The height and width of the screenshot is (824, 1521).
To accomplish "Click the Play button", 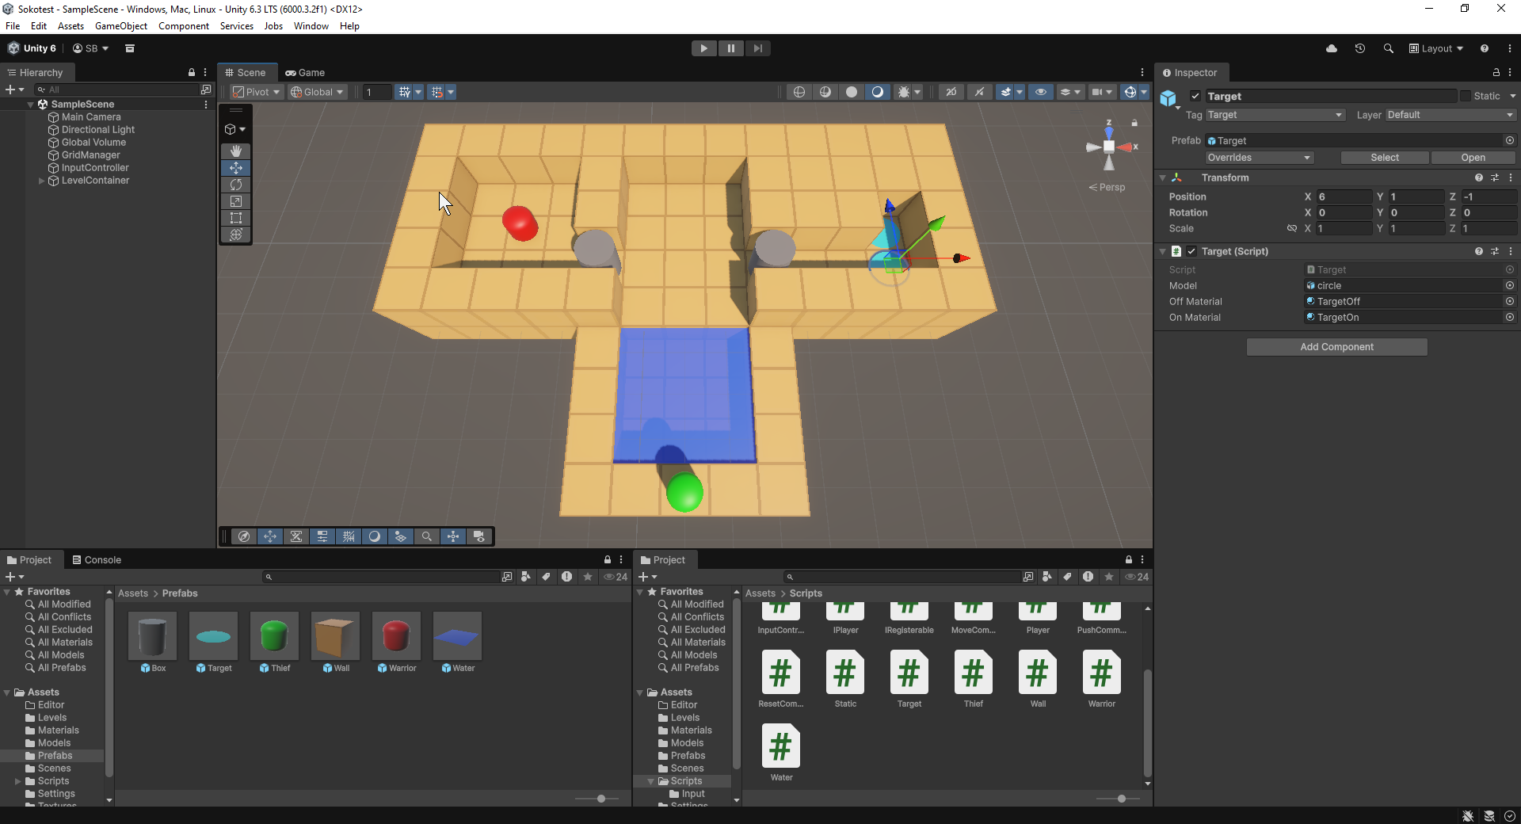I will coord(703,48).
